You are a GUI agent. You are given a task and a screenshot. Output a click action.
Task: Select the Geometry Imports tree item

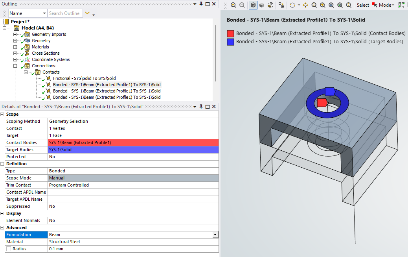(49, 34)
